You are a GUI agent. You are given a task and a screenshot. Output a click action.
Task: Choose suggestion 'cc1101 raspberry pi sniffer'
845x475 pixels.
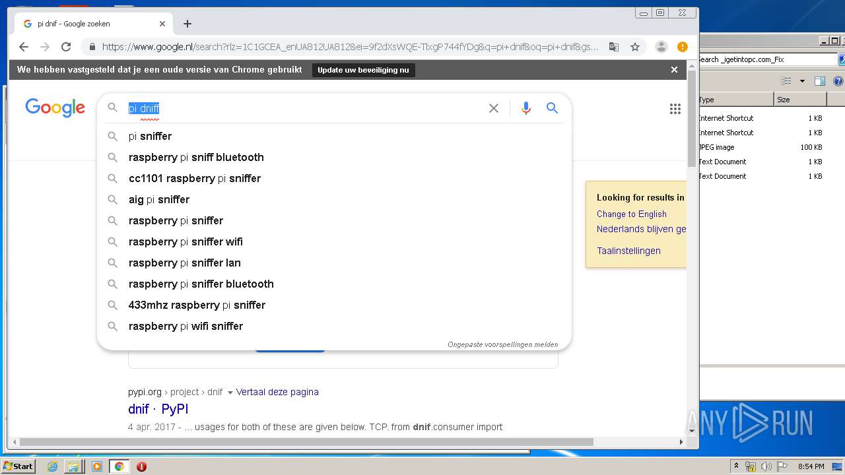point(334,178)
